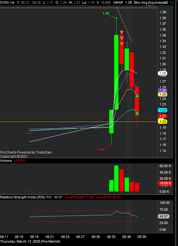Click the O: 1.26 open value
The image size is (178, 246).
click(61, 2)
